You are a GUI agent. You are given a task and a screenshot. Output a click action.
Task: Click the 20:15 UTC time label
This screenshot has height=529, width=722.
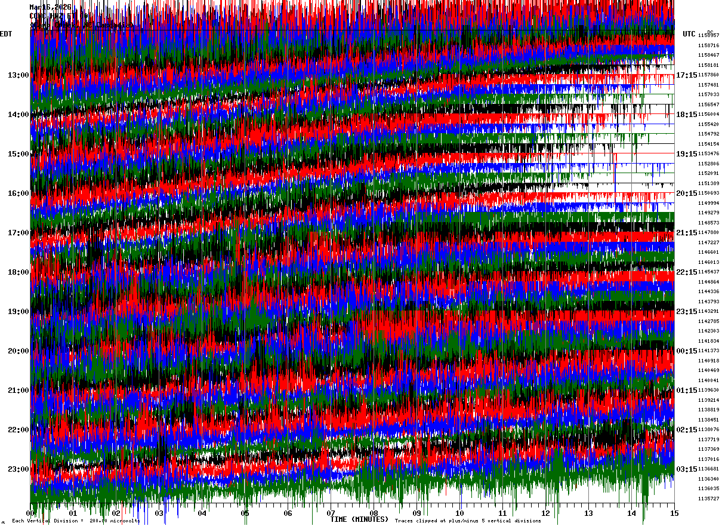[687, 193]
